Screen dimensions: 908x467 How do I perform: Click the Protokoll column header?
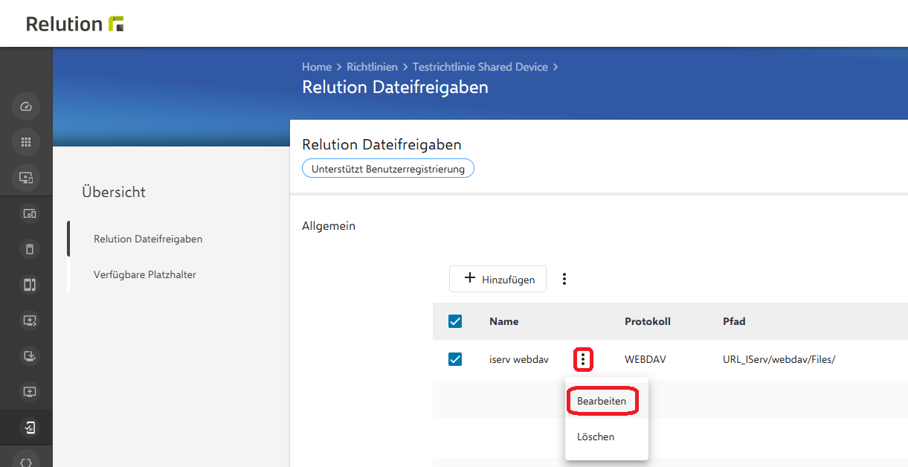(648, 321)
